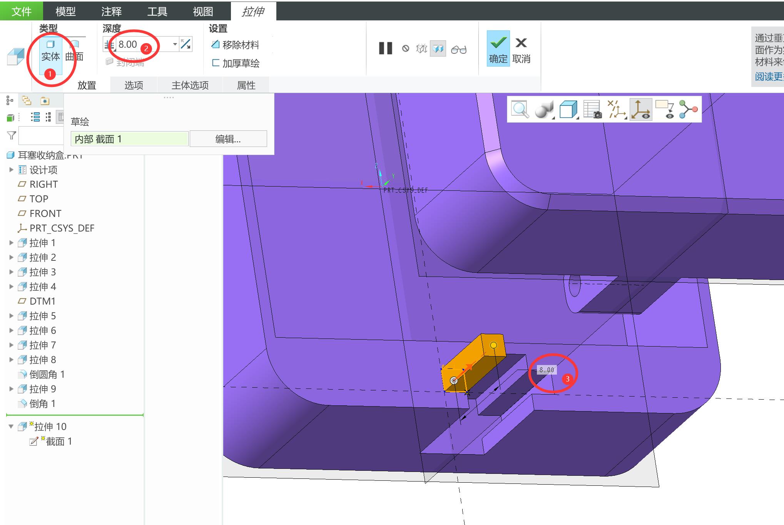
Task: Click the no-preview circle icon
Action: pos(406,49)
